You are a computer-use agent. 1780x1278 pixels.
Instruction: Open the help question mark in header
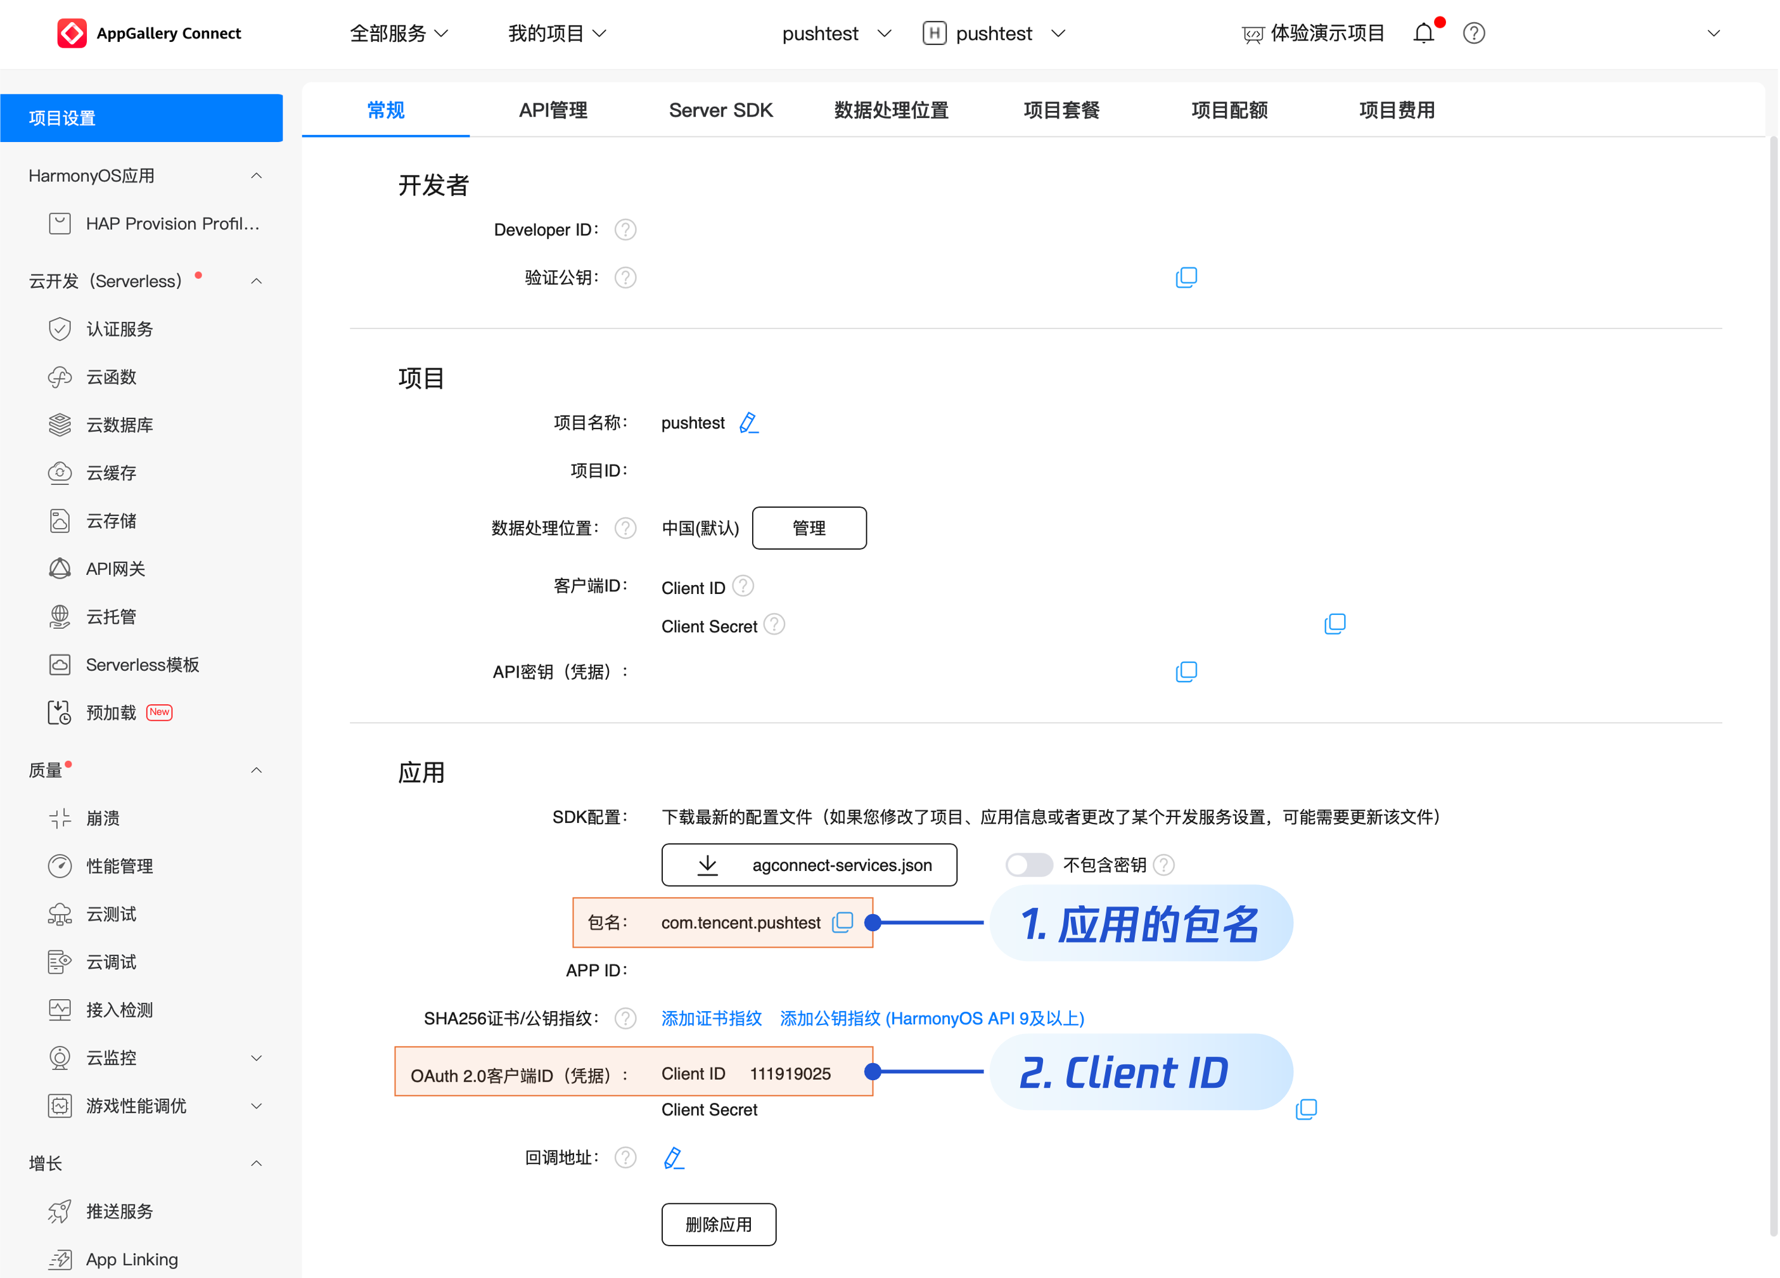point(1473,33)
